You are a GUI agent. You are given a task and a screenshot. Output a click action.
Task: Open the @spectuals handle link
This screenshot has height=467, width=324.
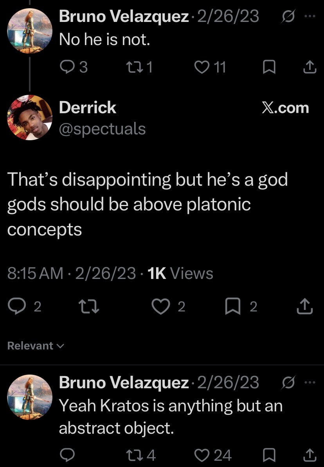pos(102,129)
